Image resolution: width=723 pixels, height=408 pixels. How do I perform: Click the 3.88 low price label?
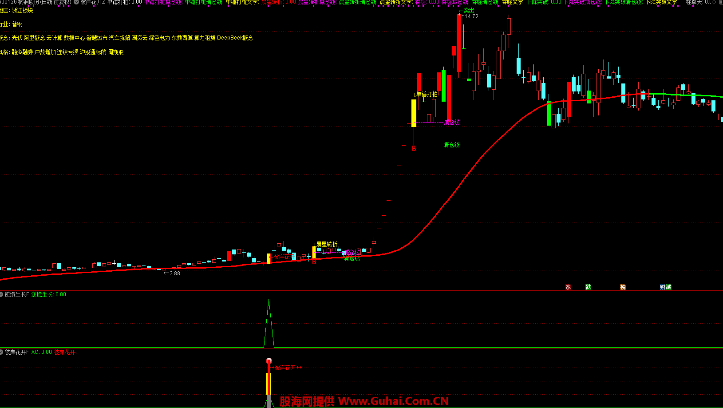pyautogui.click(x=175, y=273)
